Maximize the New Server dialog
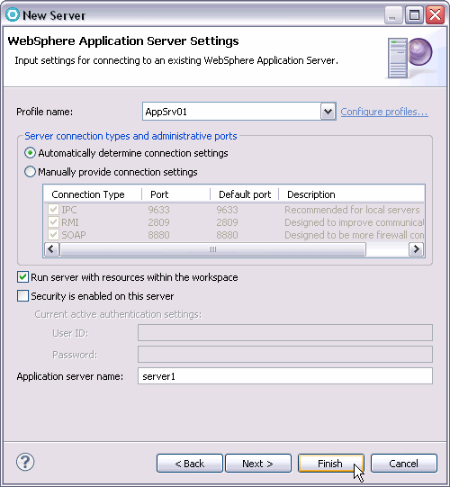This screenshot has width=450, height=487. pos(414,14)
